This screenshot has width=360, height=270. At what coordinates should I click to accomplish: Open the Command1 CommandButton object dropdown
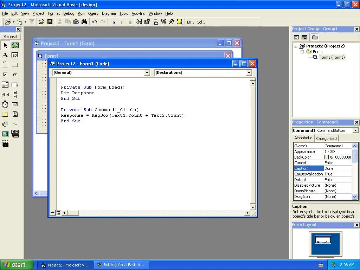[355, 130]
